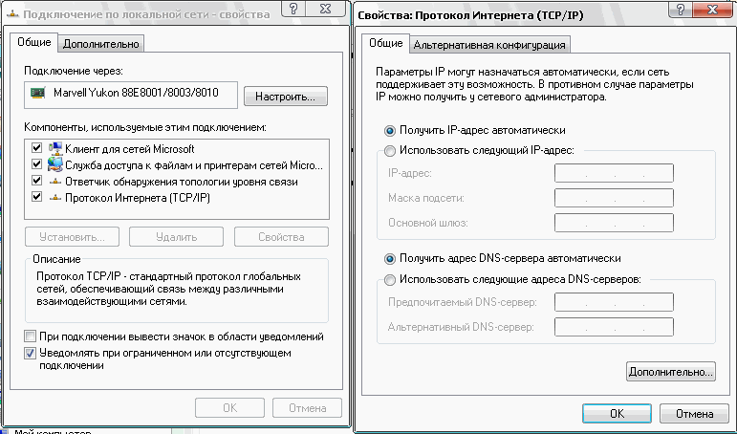The height and width of the screenshot is (434, 737).
Task: Switch to Альтернативная конфигурация tab
Action: coord(489,45)
